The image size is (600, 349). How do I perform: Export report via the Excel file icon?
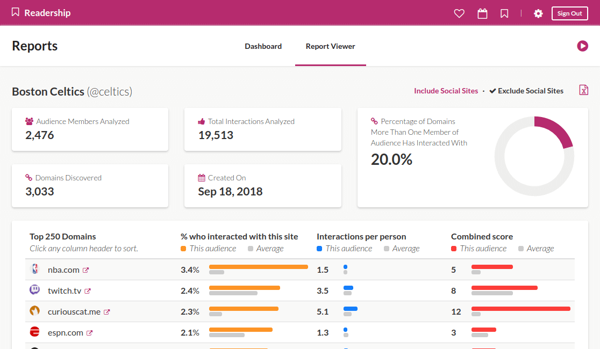[583, 90]
